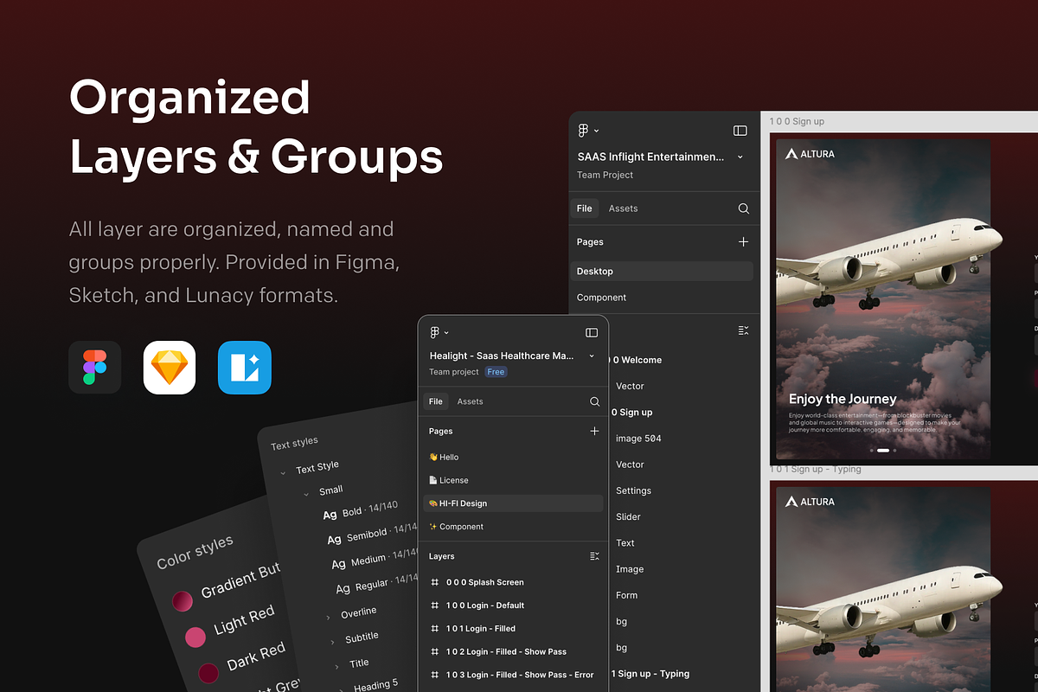Toggle sidebar icon in Healight panel
1038x692 pixels.
pyautogui.click(x=592, y=332)
